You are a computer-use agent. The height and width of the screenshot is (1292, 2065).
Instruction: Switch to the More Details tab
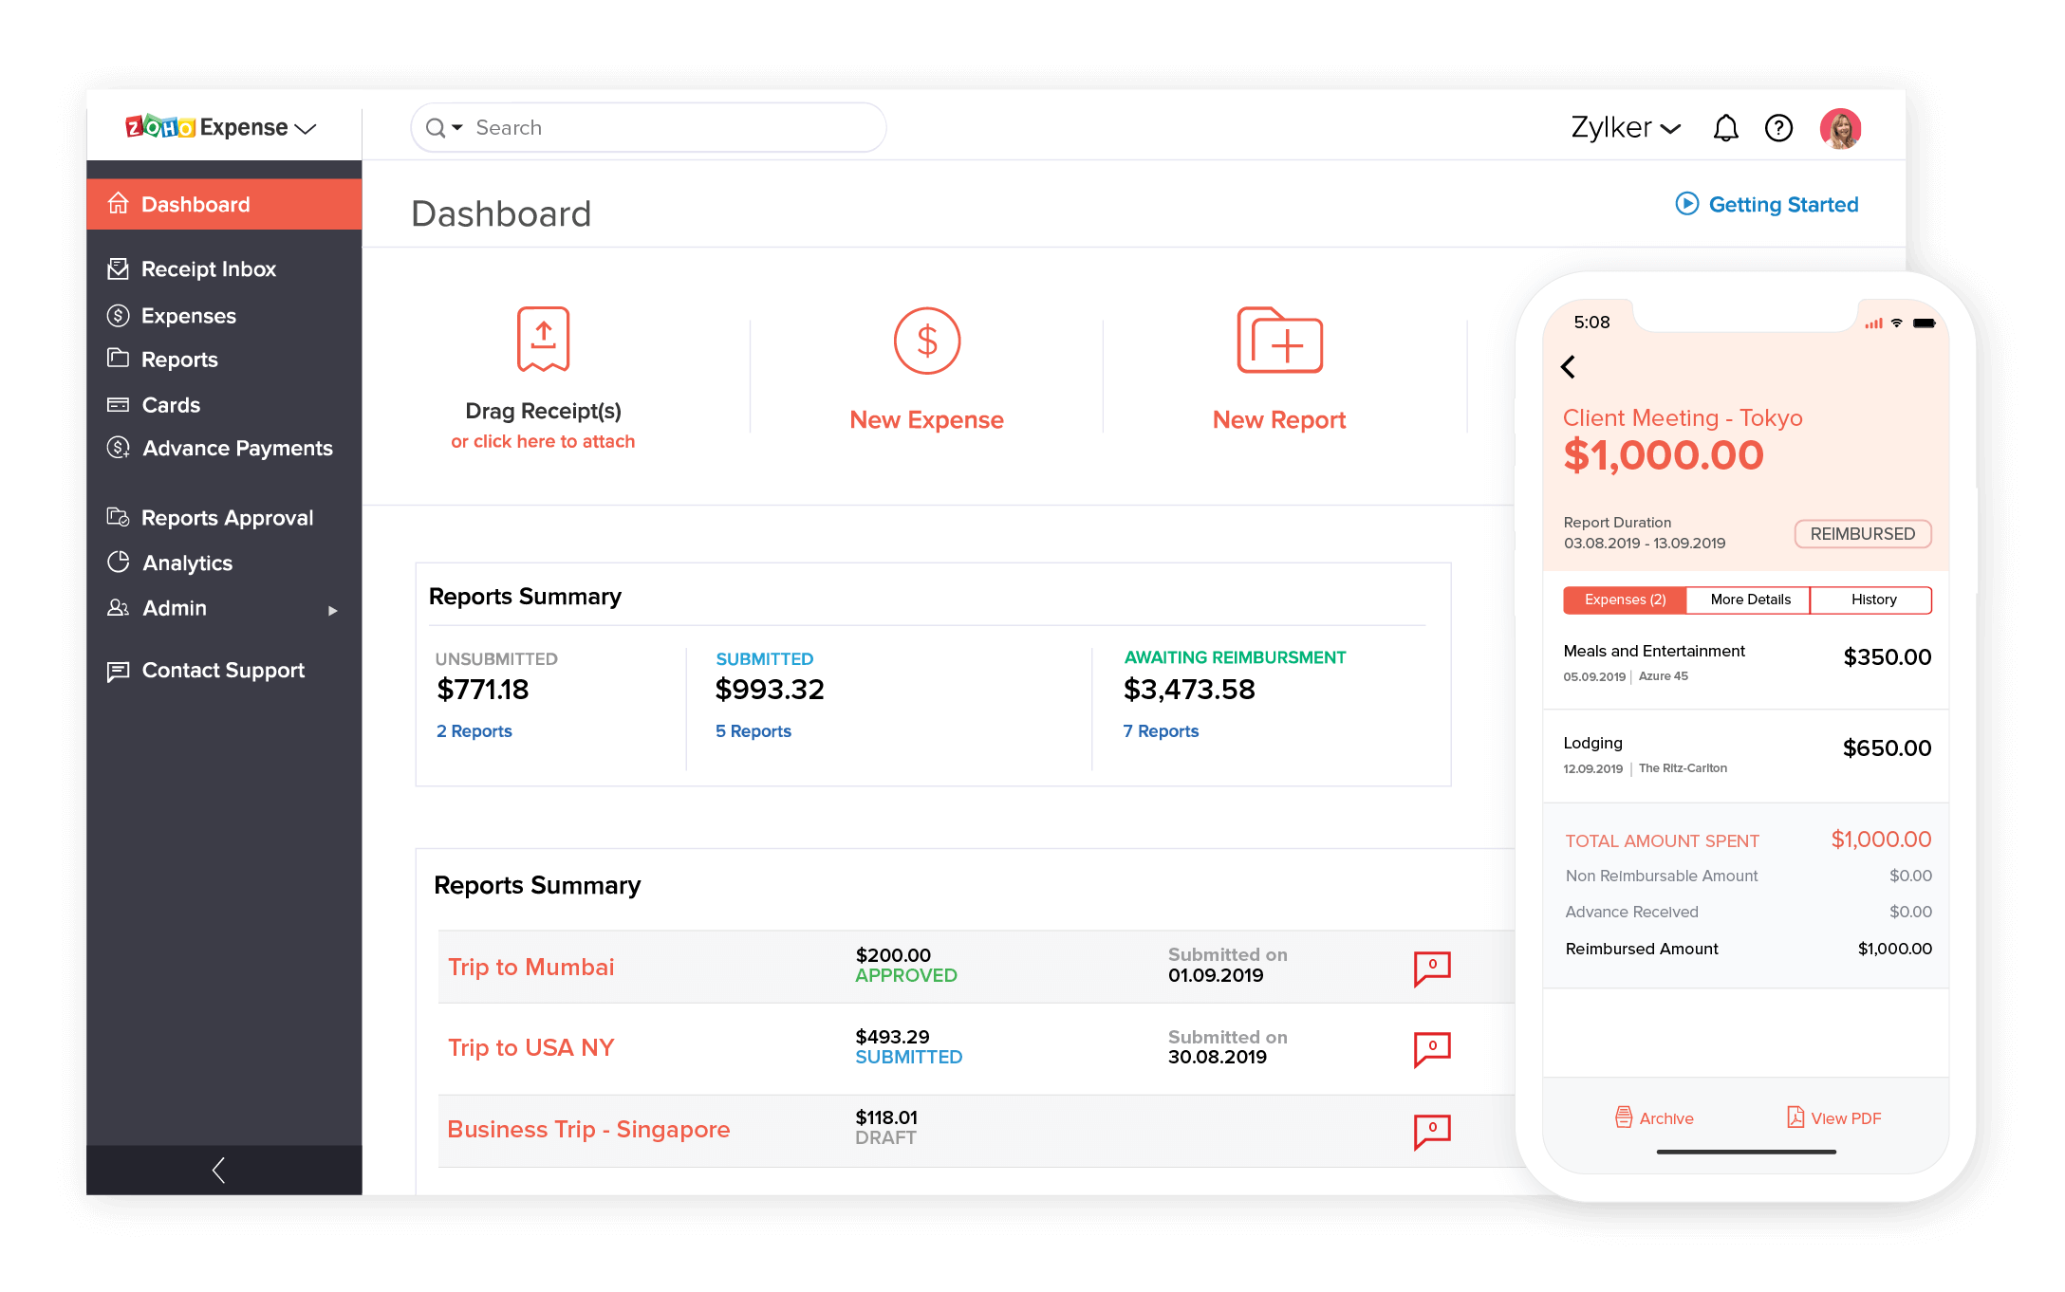[x=1749, y=600]
